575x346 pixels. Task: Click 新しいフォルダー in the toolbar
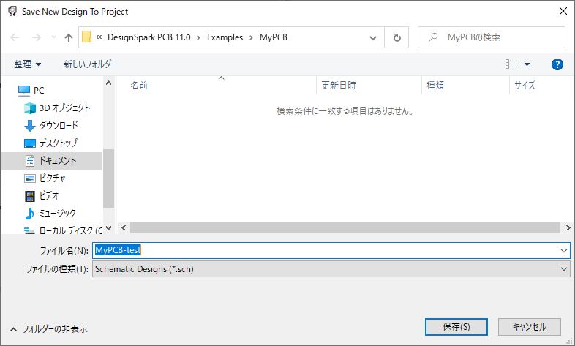90,64
